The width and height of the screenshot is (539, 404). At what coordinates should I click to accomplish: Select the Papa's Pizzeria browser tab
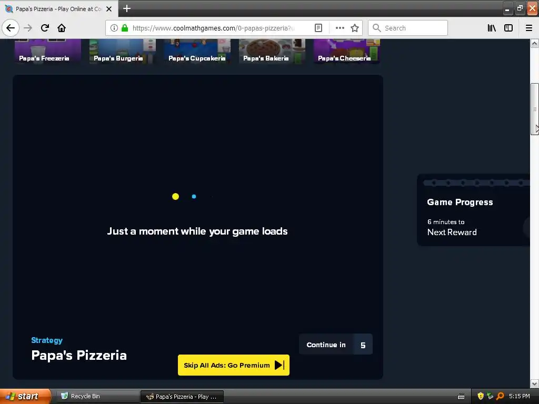59,9
